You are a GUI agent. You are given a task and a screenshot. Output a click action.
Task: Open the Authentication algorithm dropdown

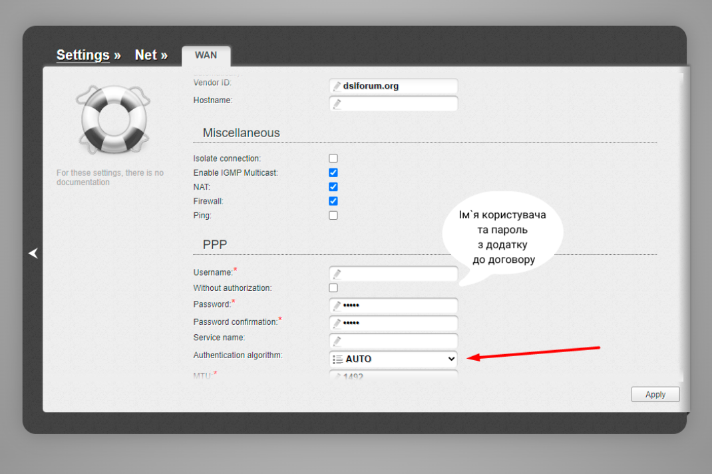(452, 358)
